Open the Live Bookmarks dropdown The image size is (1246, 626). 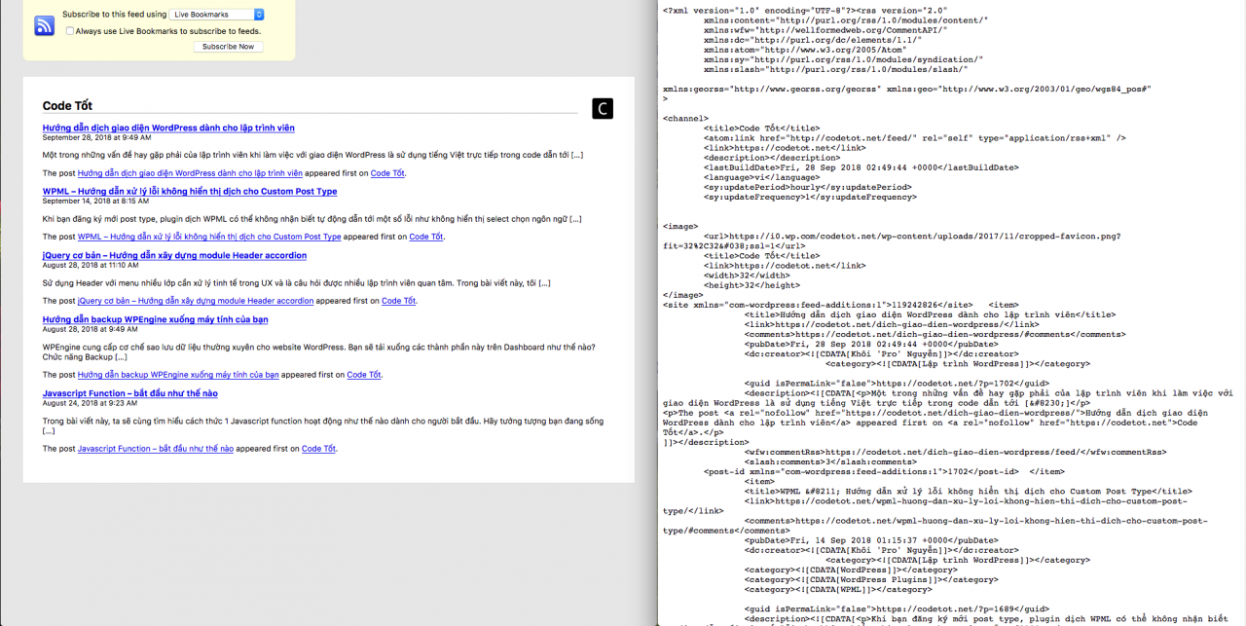tap(217, 15)
